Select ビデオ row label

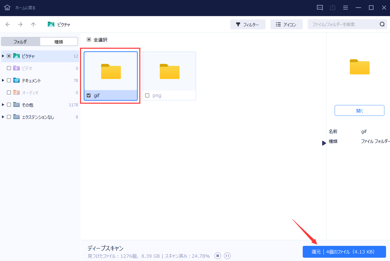click(27, 68)
